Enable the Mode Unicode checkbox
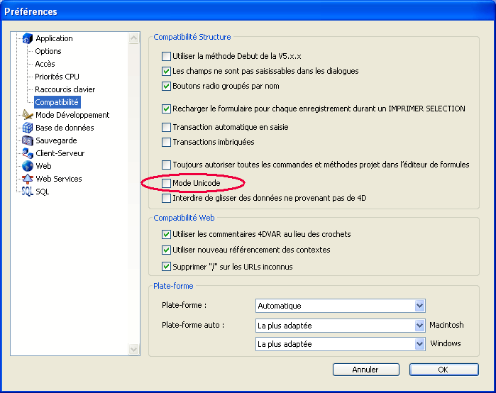Viewport: 496px width, 393px height. [167, 184]
